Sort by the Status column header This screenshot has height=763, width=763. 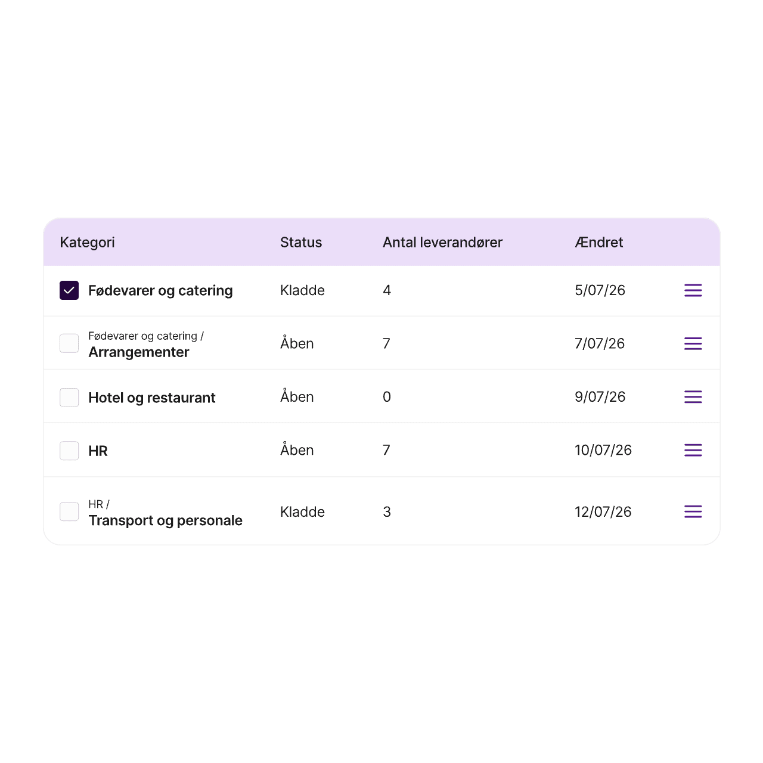pos(301,243)
